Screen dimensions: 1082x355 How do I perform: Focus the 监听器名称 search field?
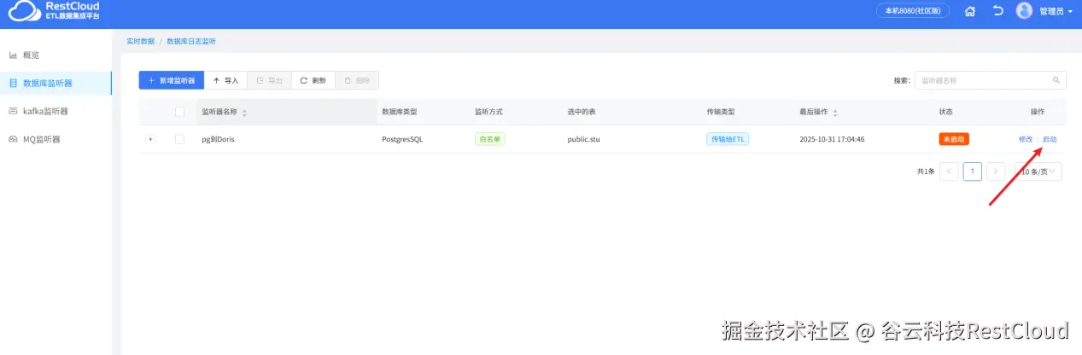tap(982, 80)
